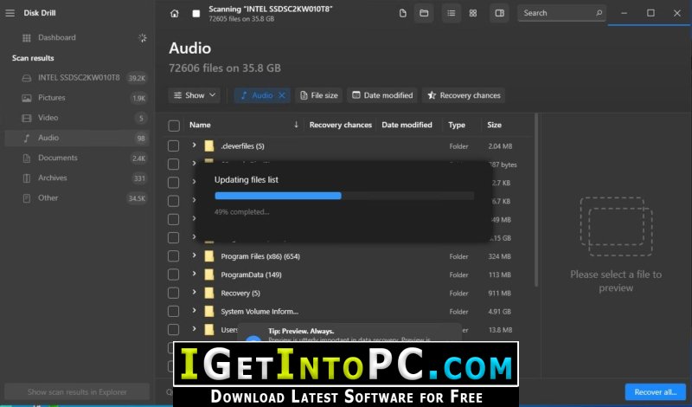Click the Recover all button
Image resolution: width=692 pixels, height=407 pixels.
point(656,392)
